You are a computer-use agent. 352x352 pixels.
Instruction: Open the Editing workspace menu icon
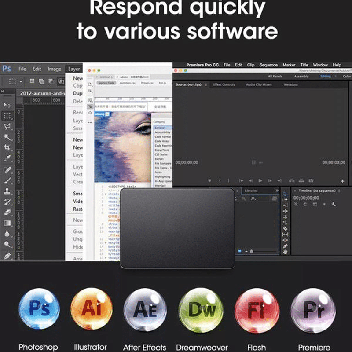point(336,76)
